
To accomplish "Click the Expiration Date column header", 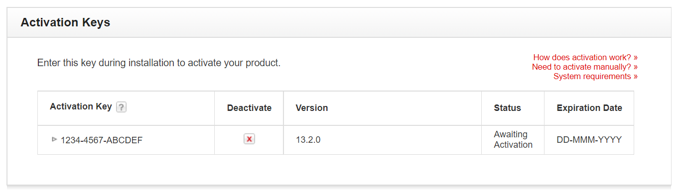I will 589,108.
